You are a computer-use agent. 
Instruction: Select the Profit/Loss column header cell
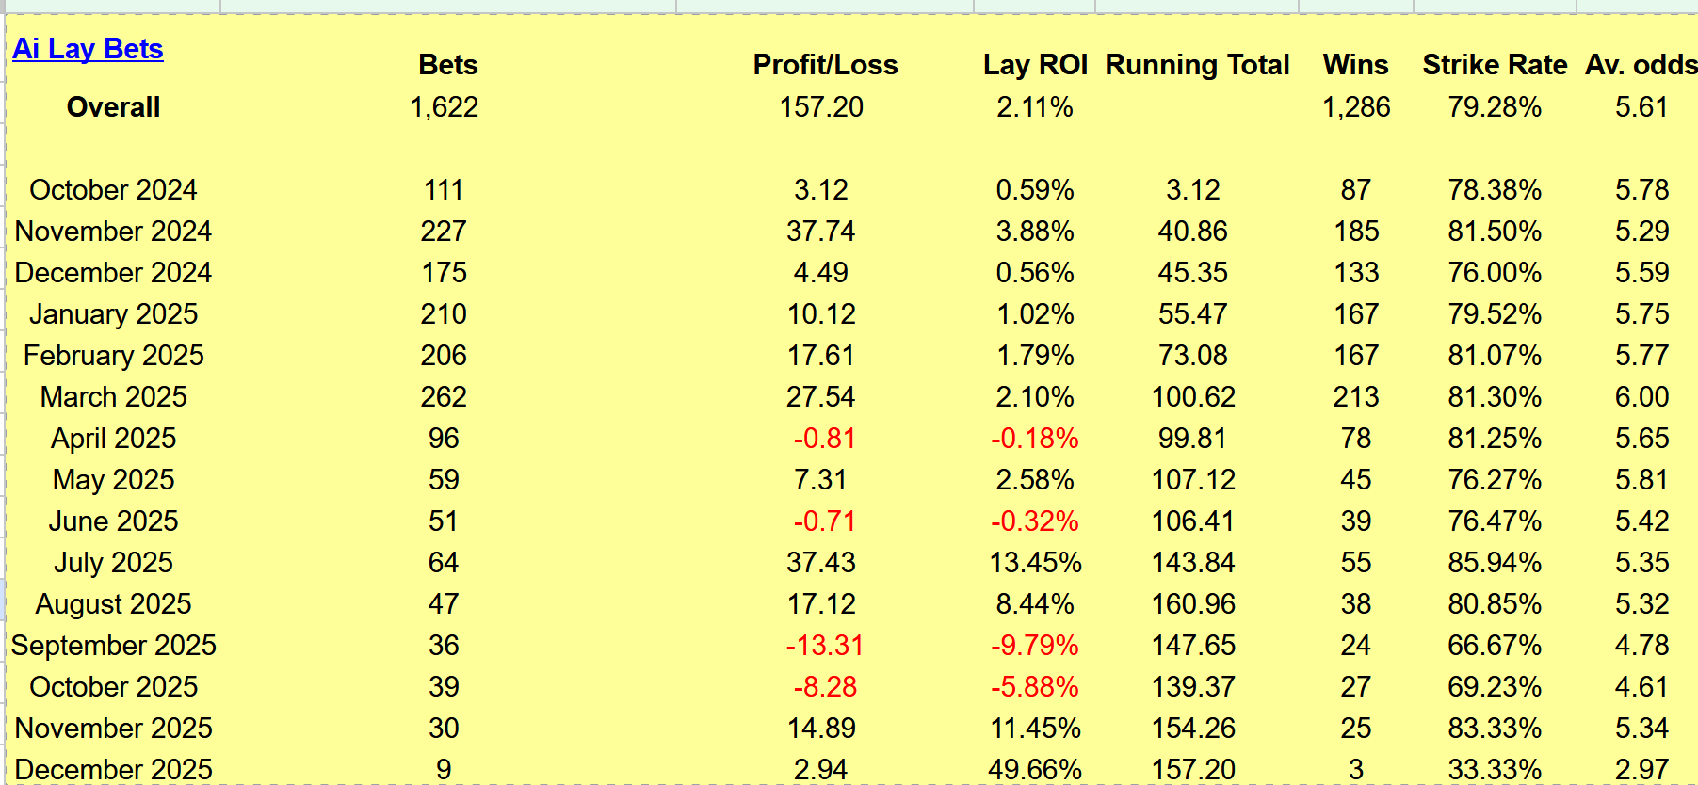(x=824, y=65)
